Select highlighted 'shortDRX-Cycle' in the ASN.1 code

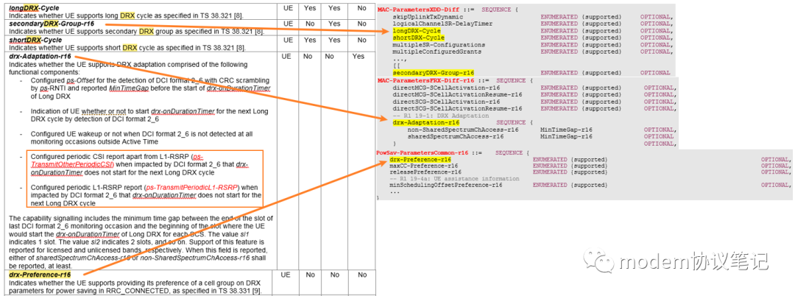point(418,38)
